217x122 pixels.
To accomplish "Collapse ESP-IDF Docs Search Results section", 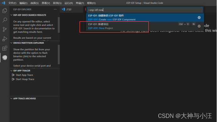I will tap(11, 15).
